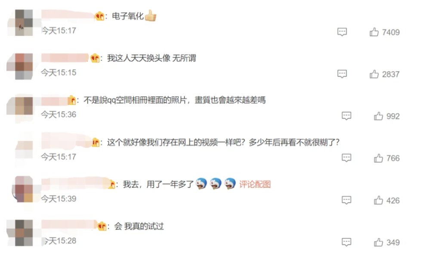
Task: Reply to the comment with 426 likes
Action: pos(346,200)
